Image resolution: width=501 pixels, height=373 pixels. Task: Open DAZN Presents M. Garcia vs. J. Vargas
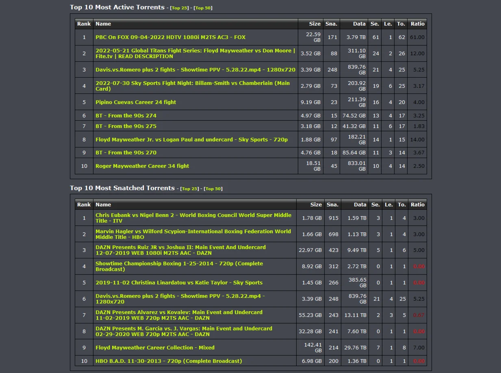[x=184, y=331]
